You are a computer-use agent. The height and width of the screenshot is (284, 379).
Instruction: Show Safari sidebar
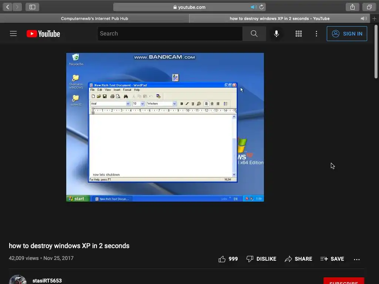pos(33,7)
